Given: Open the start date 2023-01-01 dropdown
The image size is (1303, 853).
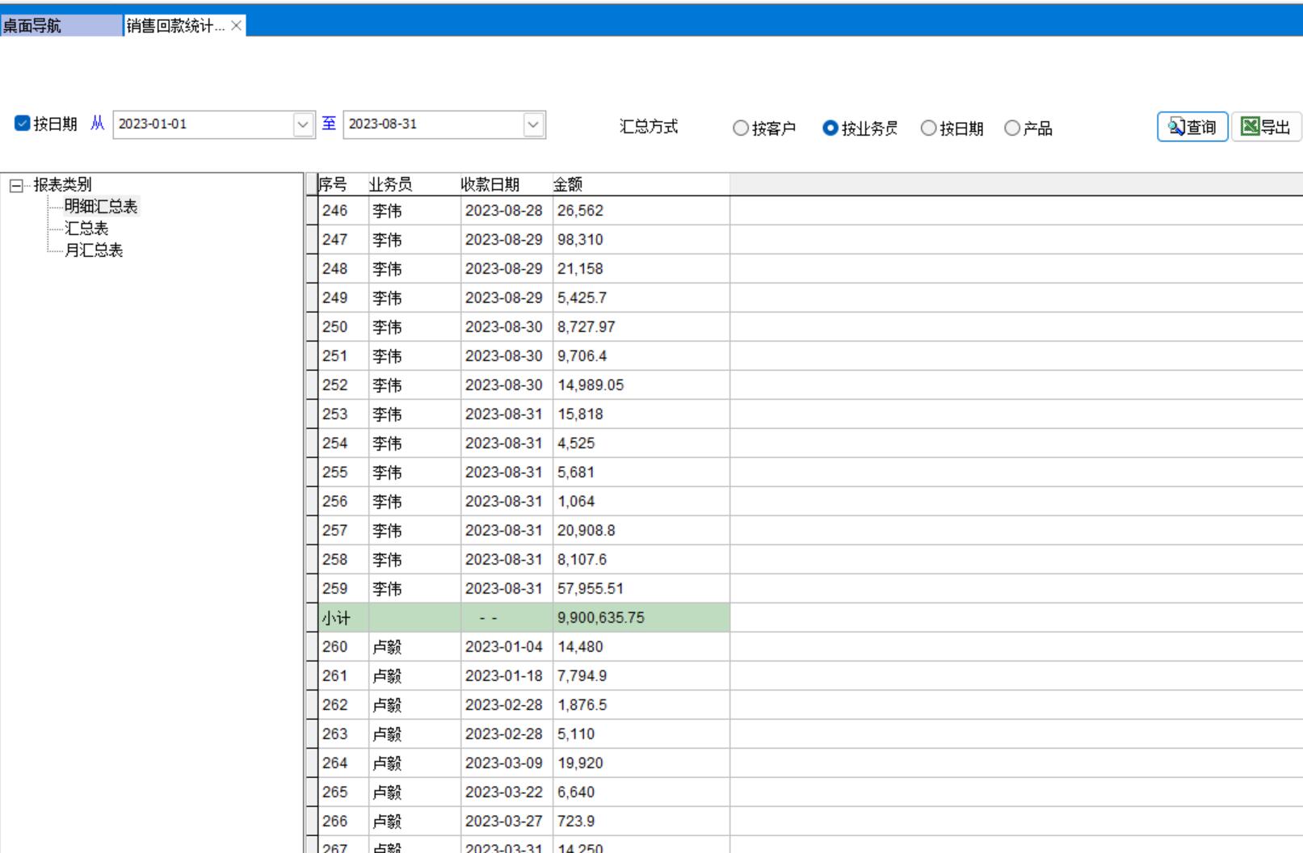Looking at the screenshot, I should (x=303, y=124).
